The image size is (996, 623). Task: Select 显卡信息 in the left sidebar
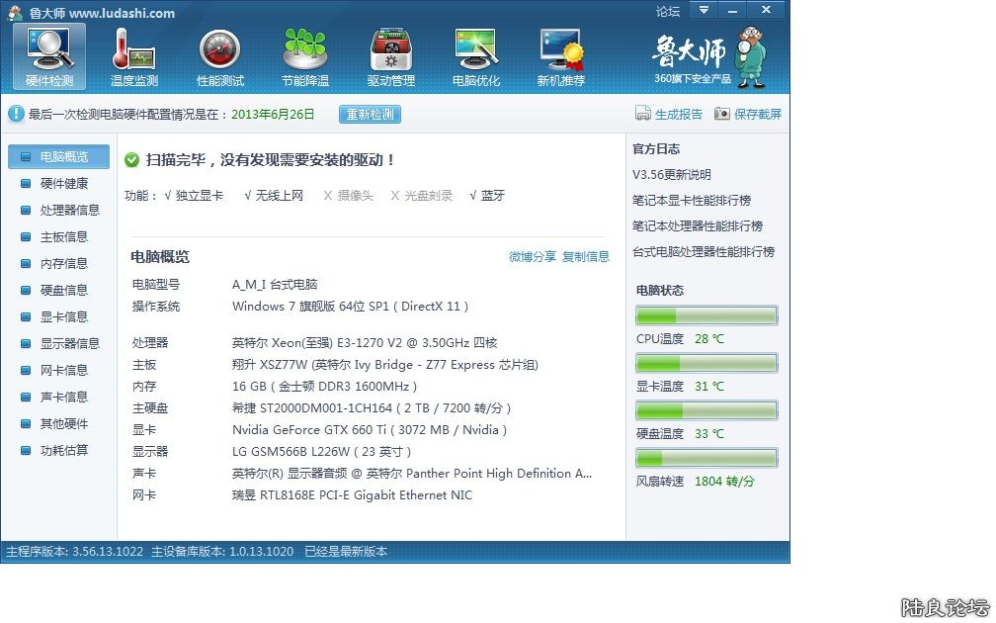point(63,316)
